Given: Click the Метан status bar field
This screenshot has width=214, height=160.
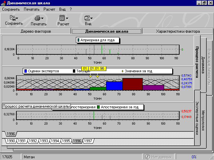Looking at the screenshot, I should [82, 157].
